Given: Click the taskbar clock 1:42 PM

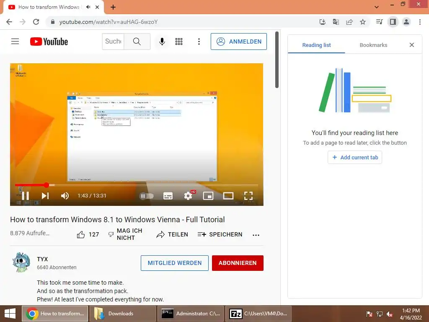Looking at the screenshot, I should tap(411, 314).
